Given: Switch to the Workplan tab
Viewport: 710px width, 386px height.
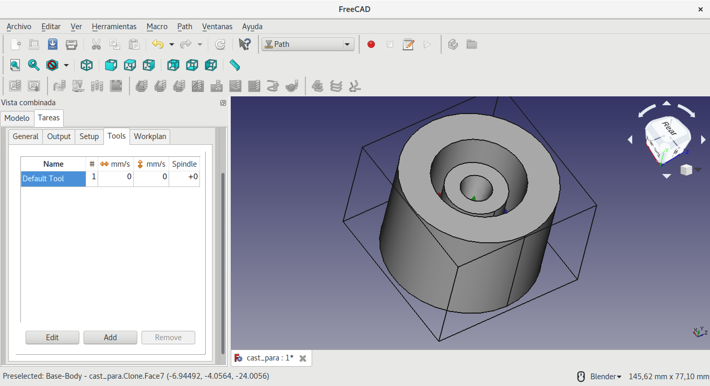Looking at the screenshot, I should (150, 136).
